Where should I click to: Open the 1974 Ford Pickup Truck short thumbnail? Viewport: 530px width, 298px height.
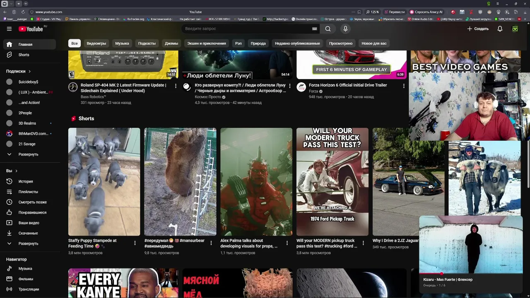(x=332, y=182)
